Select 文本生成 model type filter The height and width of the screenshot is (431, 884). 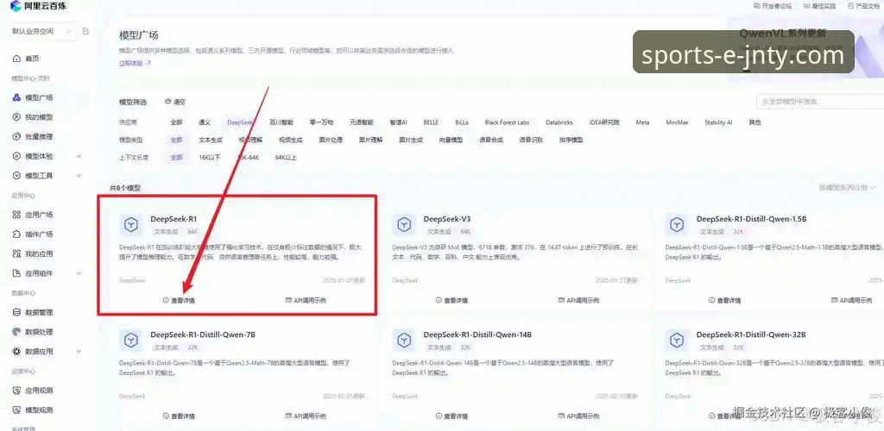211,141
